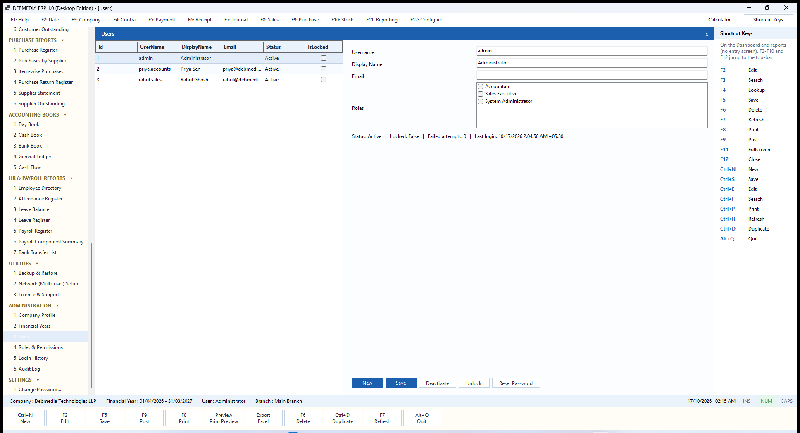The width and height of the screenshot is (800, 433).
Task: Collapse the PURCHASE REPORTS section arrow
Action: [x=63, y=40]
